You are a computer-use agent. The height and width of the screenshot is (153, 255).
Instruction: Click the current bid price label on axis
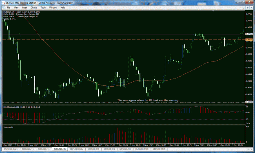coord(249,34)
